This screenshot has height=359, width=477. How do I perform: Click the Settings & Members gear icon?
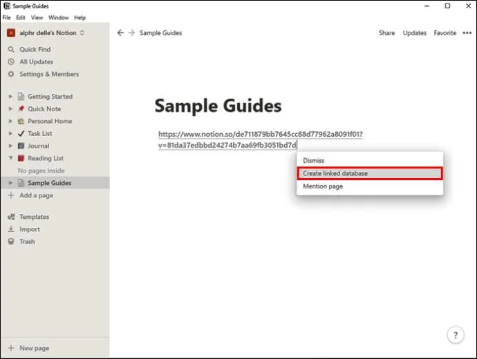pos(11,74)
